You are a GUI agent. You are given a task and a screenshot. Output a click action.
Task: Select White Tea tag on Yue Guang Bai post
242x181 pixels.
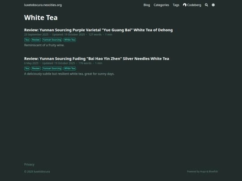69,40
